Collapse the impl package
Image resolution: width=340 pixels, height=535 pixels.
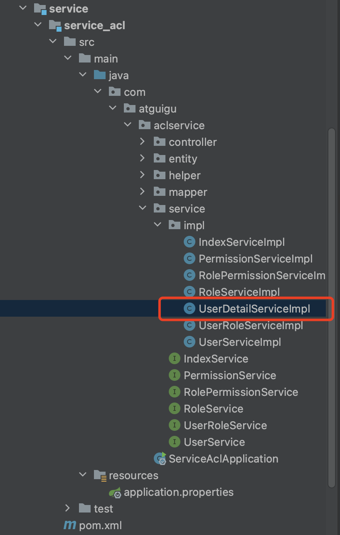(x=158, y=225)
